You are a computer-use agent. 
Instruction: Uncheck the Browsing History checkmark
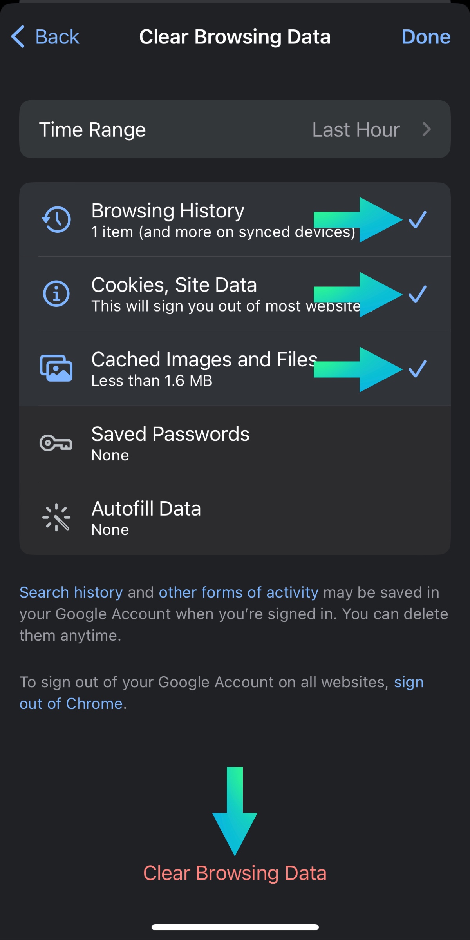pos(418,220)
